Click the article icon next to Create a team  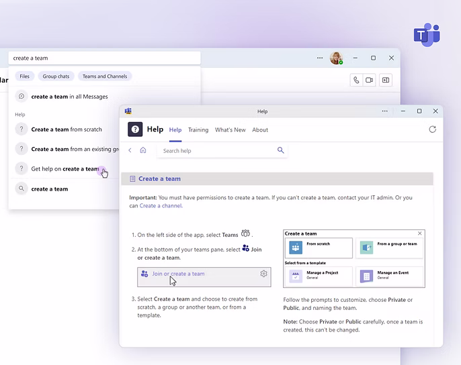(132, 179)
